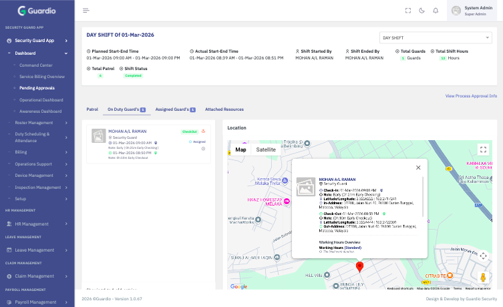Click the Guardio logo
This screenshot has height=307, width=503.
click(x=37, y=11)
